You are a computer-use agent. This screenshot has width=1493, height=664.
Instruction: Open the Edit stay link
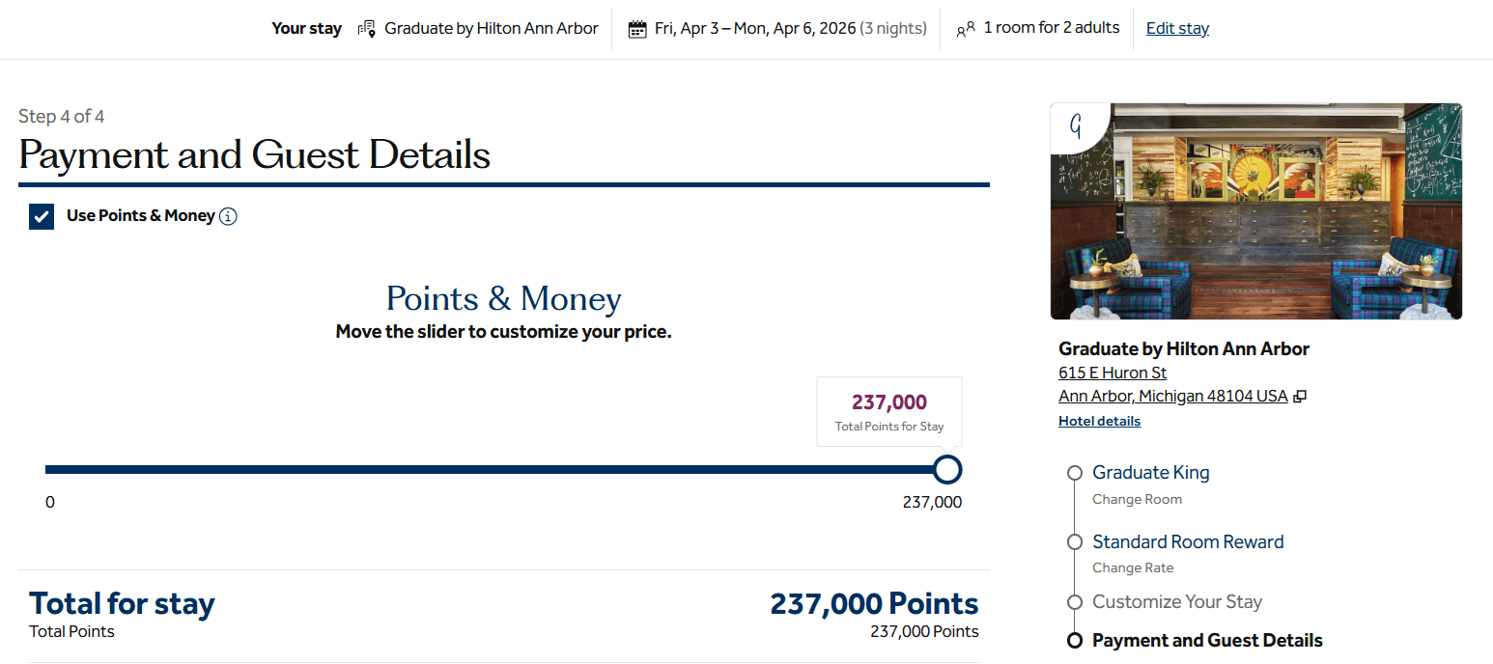(x=1177, y=29)
